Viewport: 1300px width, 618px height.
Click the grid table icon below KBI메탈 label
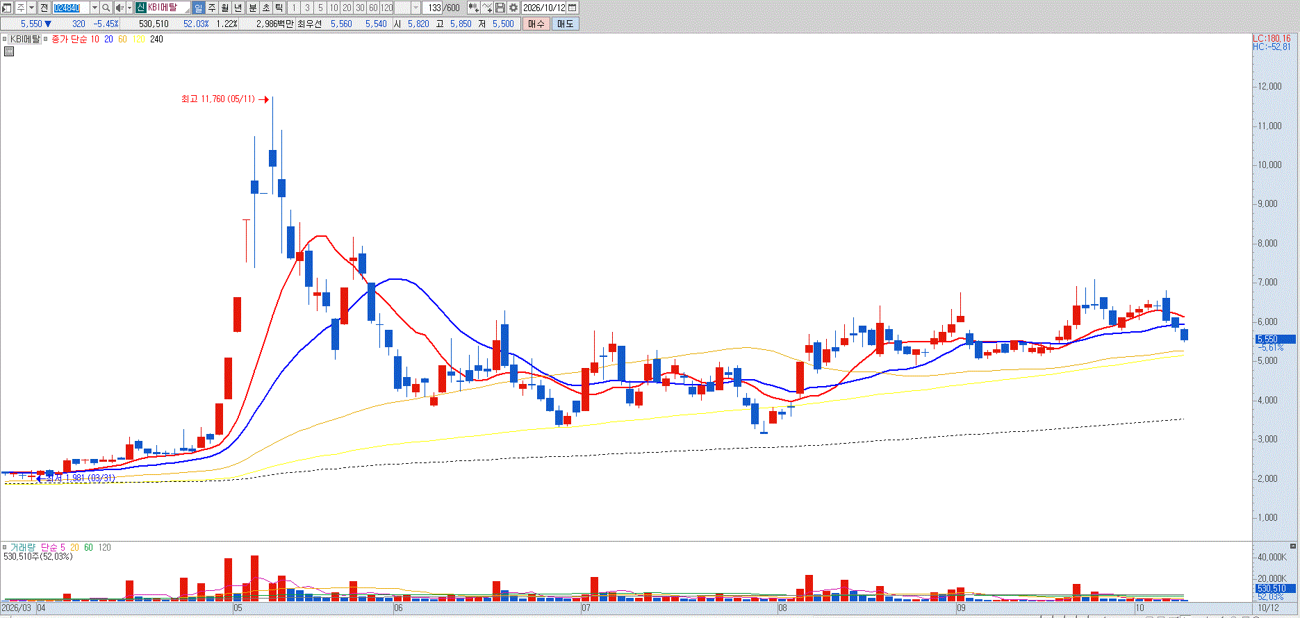[9, 51]
